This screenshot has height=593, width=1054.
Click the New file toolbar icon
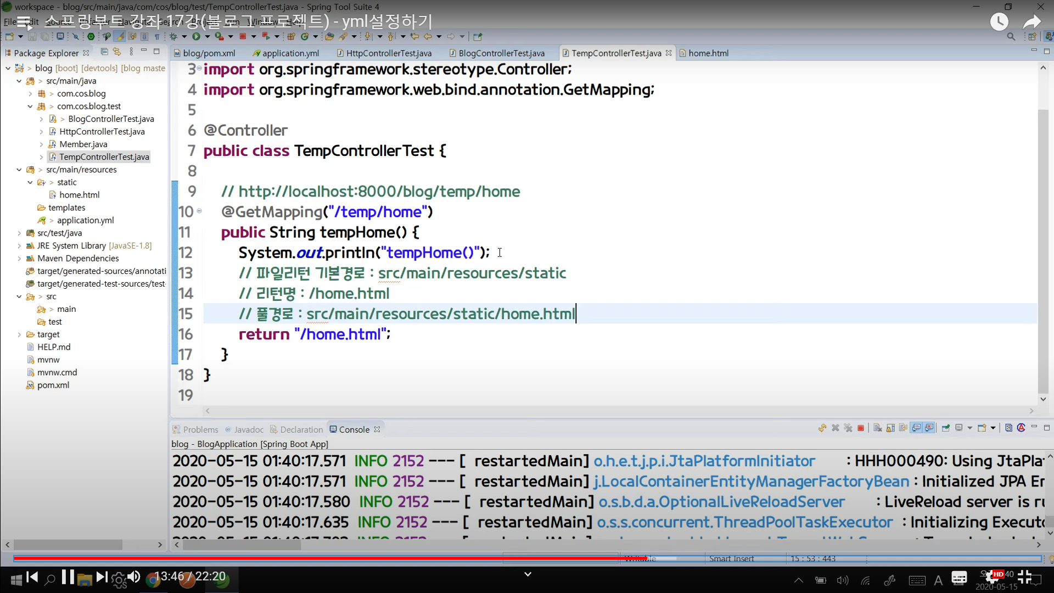click(x=9, y=36)
